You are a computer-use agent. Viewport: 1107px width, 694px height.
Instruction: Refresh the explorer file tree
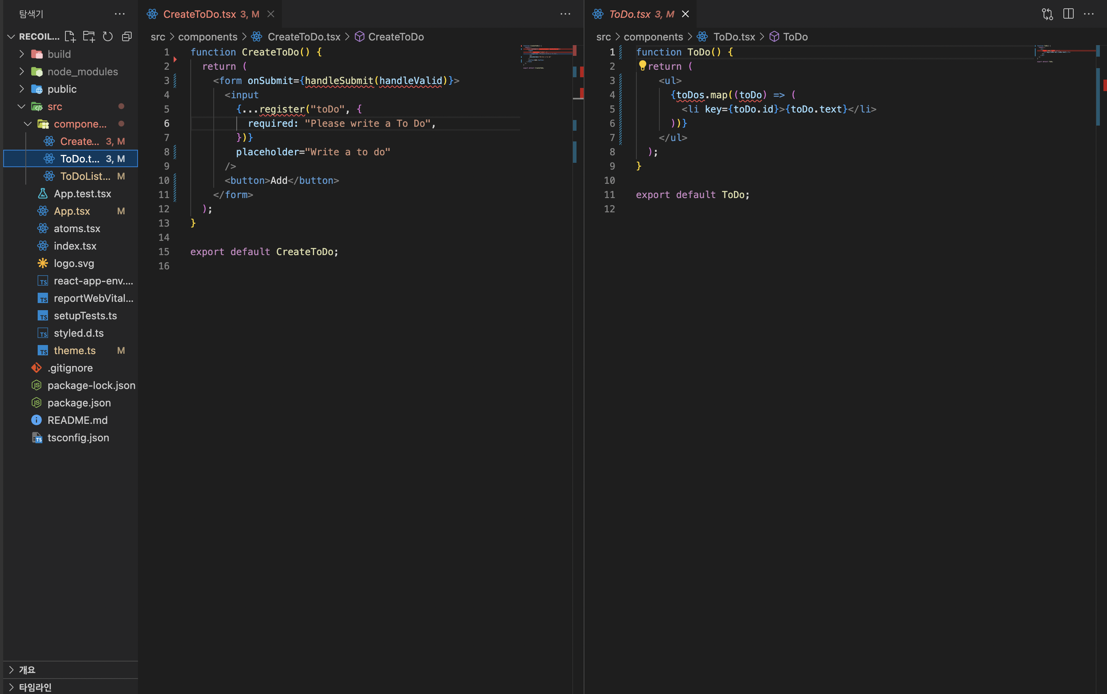107,37
